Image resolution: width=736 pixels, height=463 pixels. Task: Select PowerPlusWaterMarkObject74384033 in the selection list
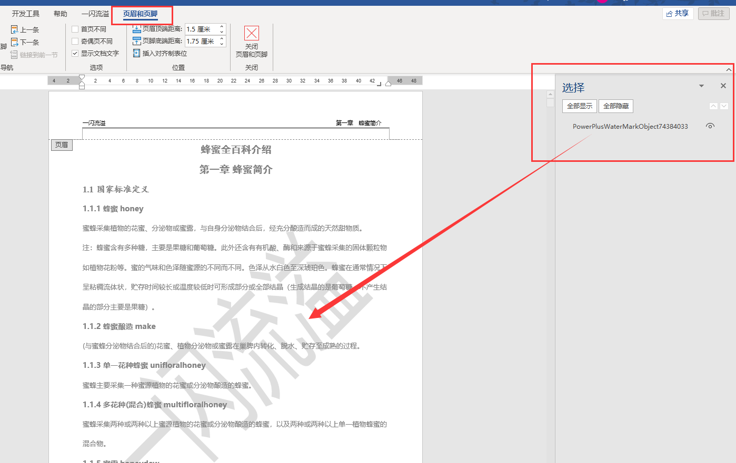630,127
